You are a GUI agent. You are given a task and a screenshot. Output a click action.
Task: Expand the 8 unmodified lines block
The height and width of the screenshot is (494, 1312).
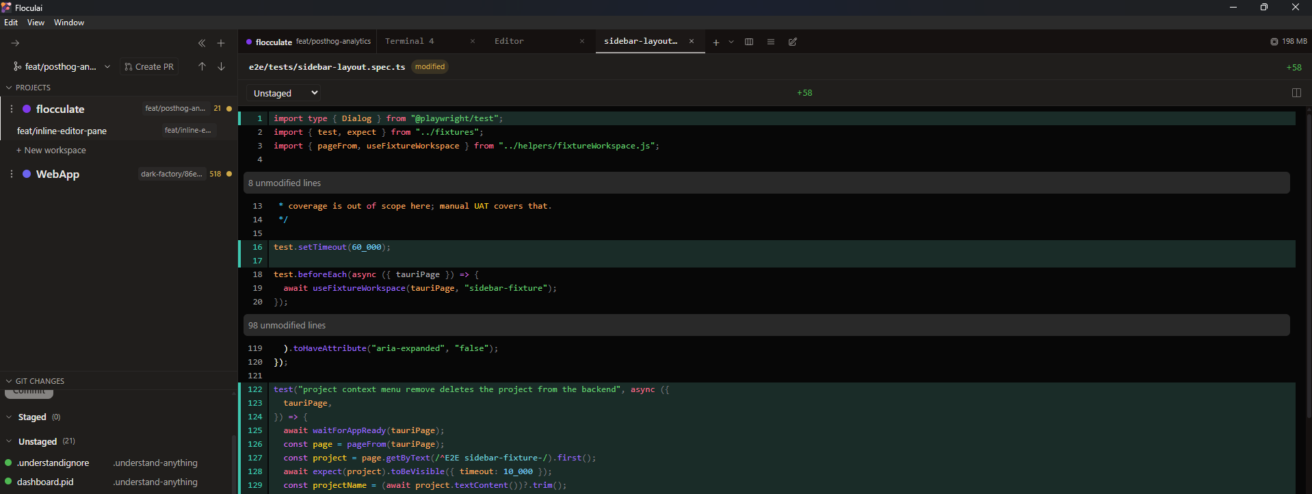click(767, 183)
